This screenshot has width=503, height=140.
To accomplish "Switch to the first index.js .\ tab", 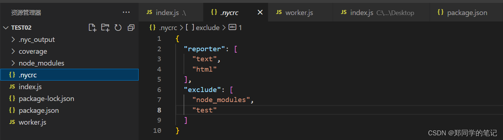I will point(171,13).
